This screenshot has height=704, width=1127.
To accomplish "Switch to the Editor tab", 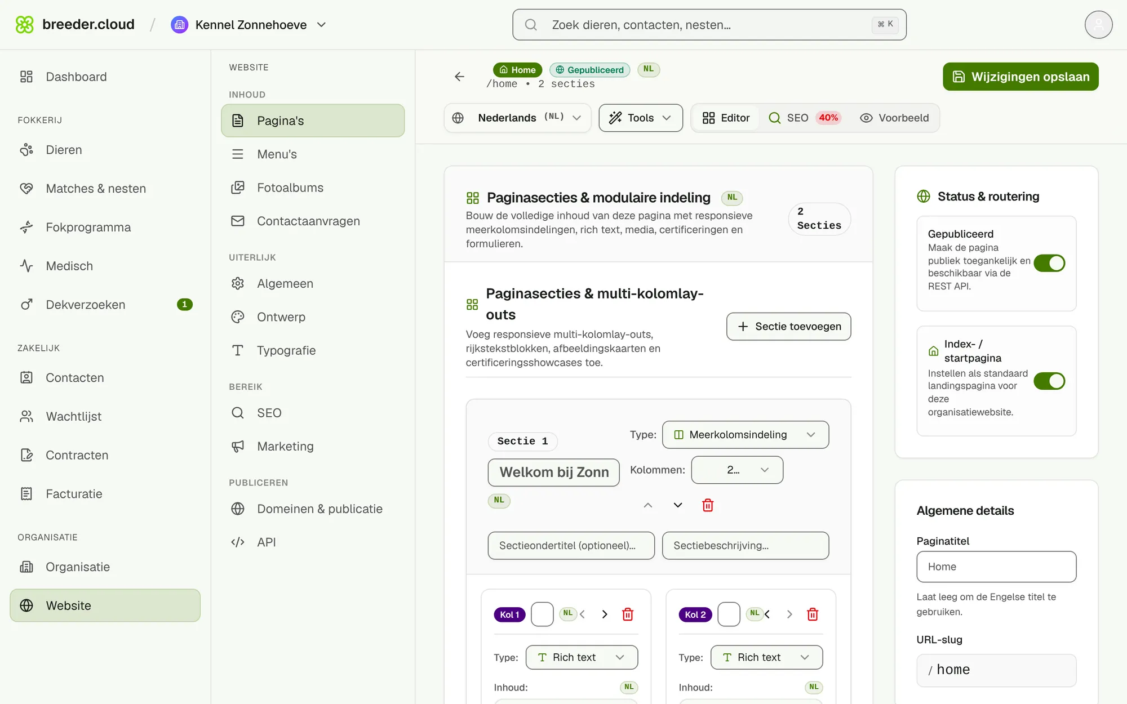I will click(726, 118).
